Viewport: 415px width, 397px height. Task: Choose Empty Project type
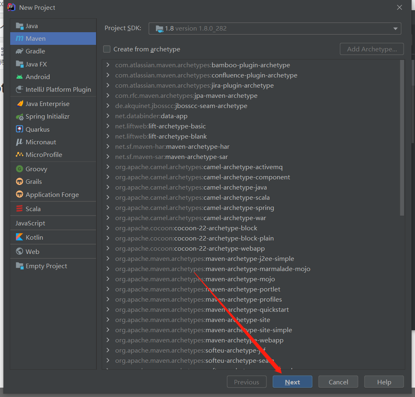[x=53, y=266]
